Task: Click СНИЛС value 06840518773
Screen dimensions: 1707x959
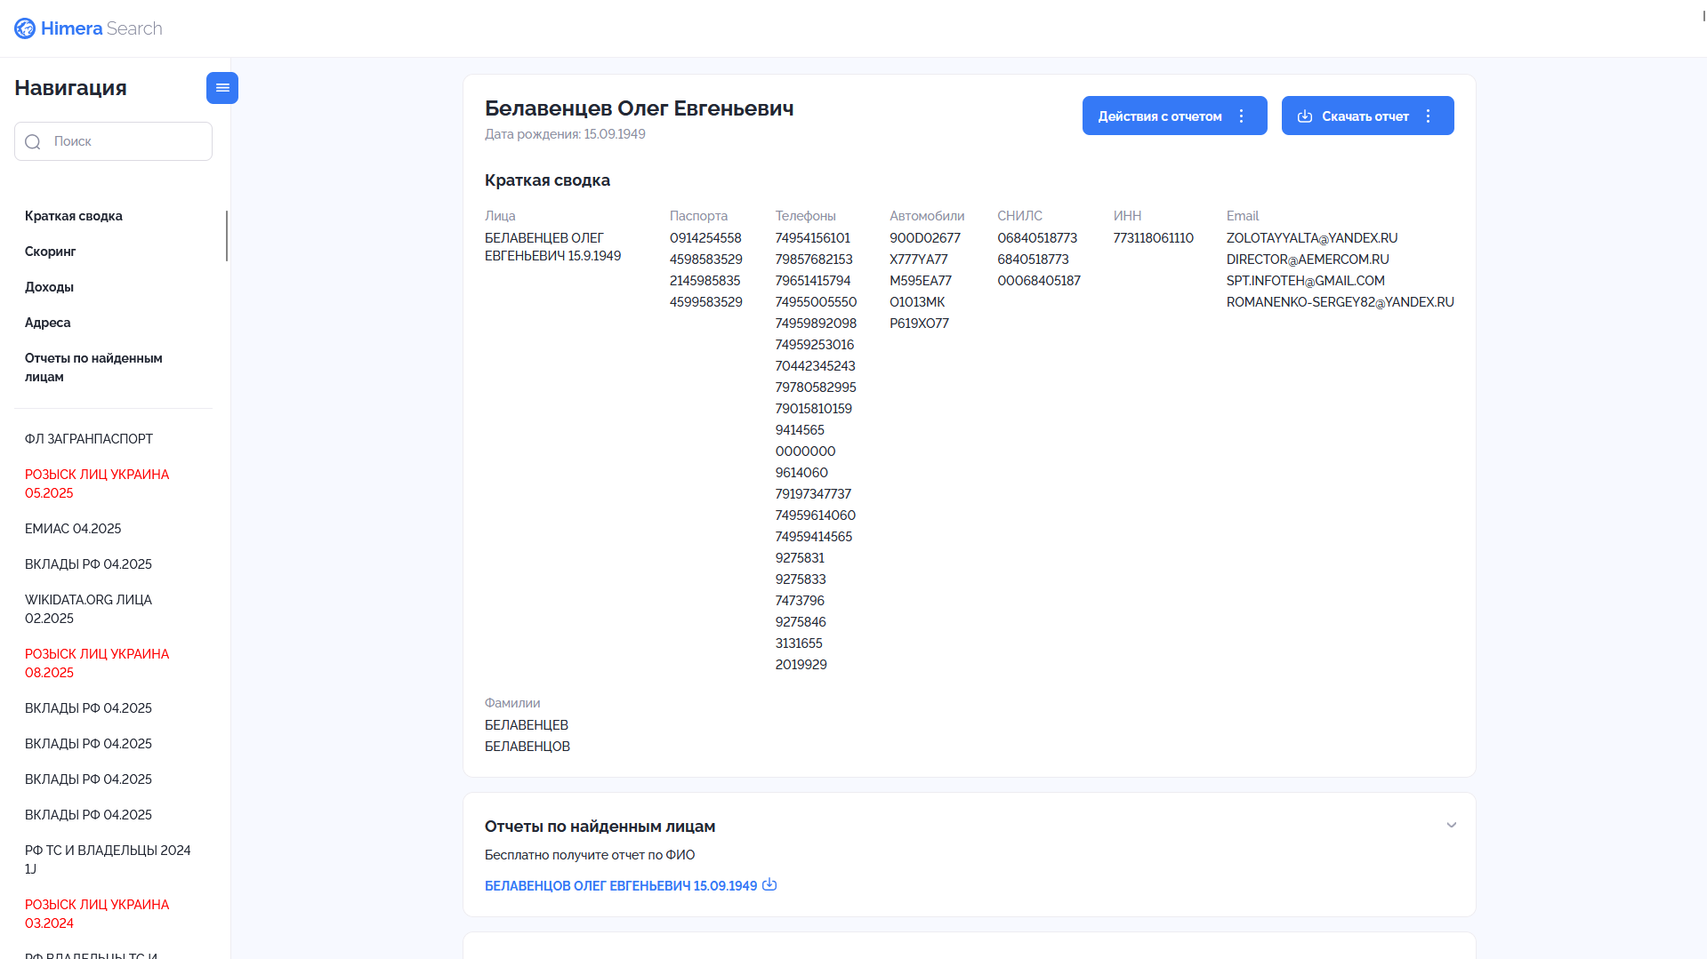Action: pyautogui.click(x=1037, y=238)
